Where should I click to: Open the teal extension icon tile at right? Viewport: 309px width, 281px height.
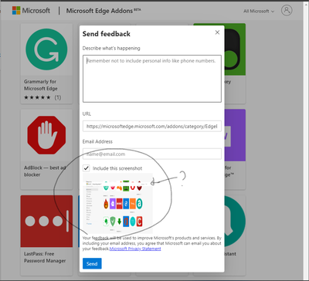(235, 221)
